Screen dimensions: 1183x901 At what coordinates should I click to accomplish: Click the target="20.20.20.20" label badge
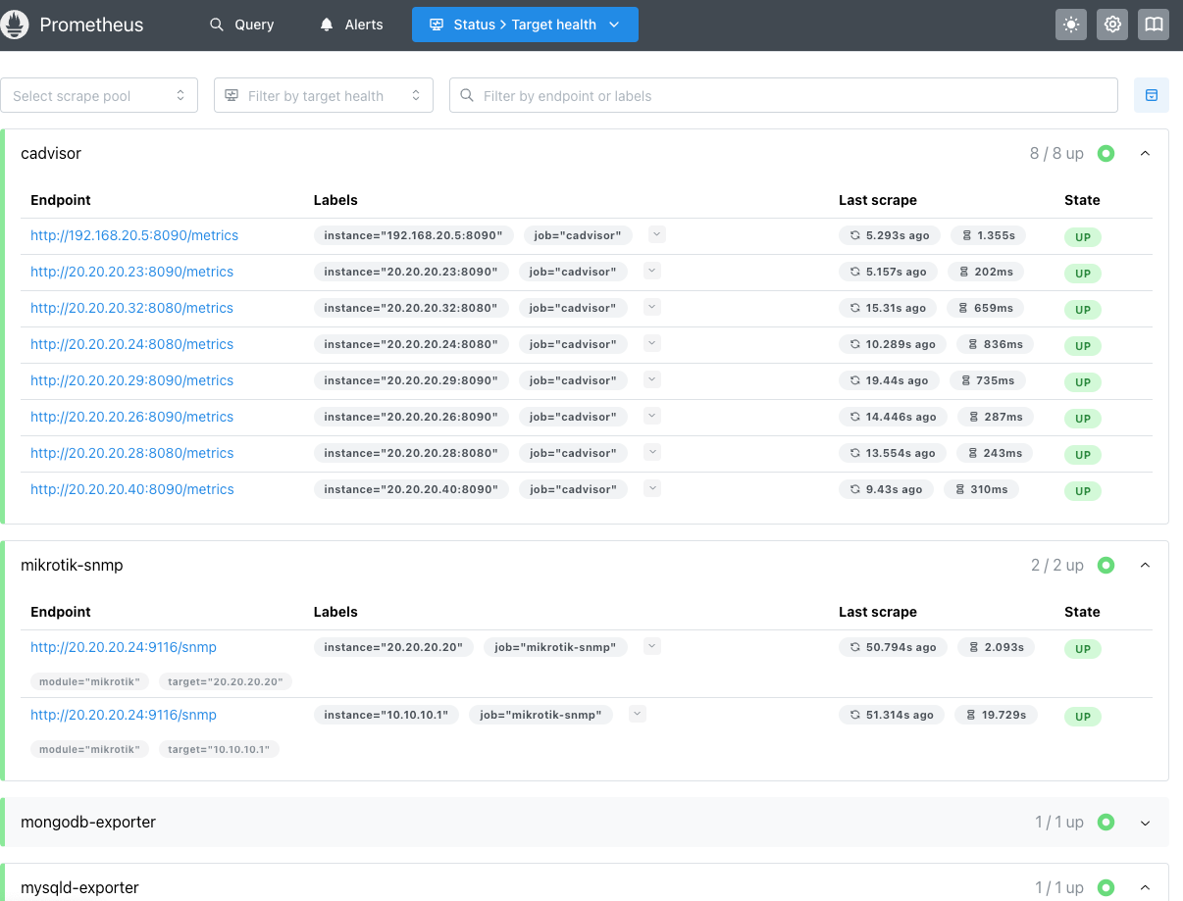tap(226, 681)
